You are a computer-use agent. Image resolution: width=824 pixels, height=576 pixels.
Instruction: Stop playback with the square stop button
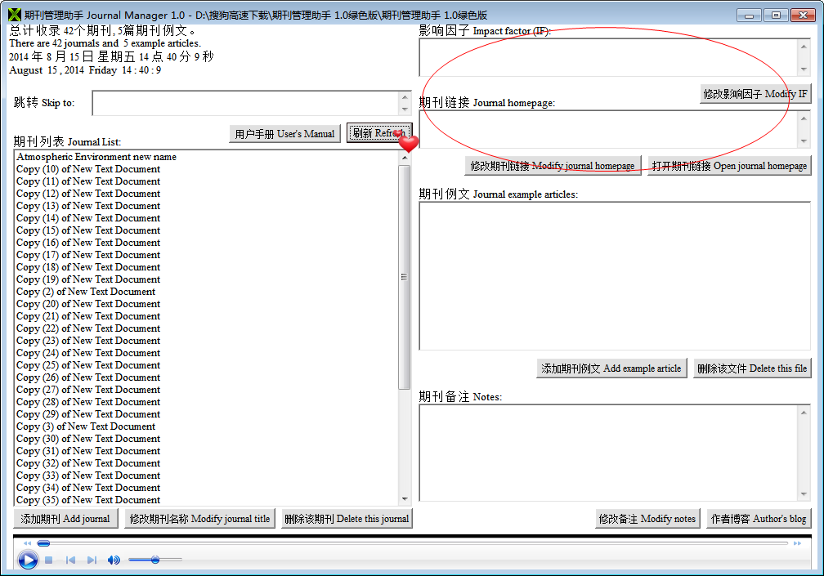coord(49,560)
